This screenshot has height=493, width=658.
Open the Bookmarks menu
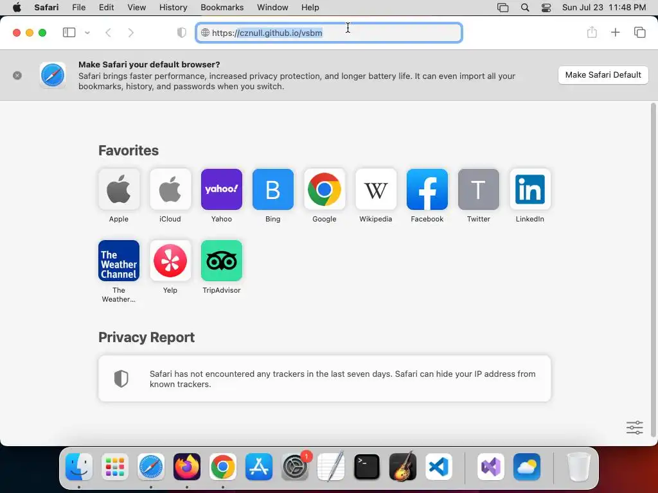click(x=222, y=7)
